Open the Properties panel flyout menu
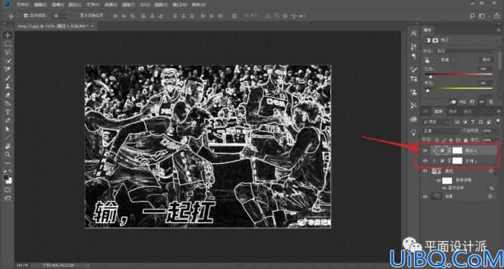The height and width of the screenshot is (269, 504). [x=499, y=31]
